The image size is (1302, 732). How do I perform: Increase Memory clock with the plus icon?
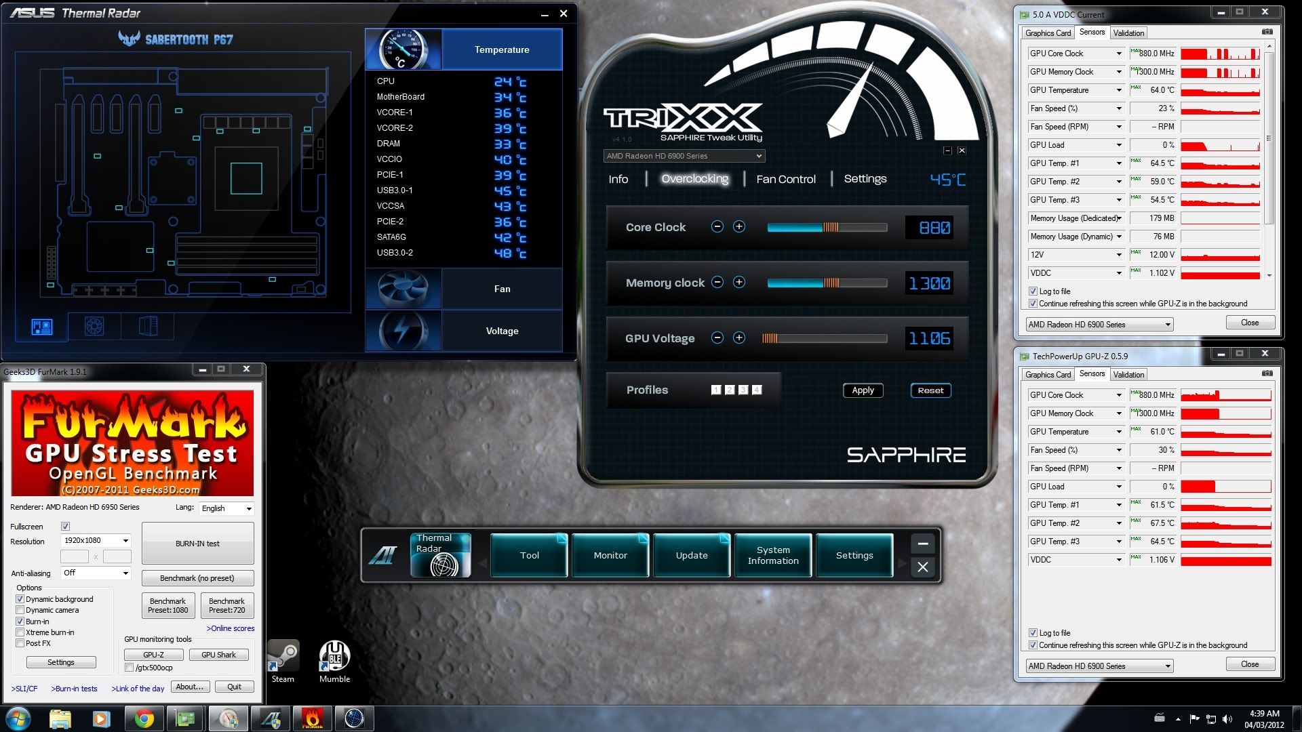tap(739, 283)
